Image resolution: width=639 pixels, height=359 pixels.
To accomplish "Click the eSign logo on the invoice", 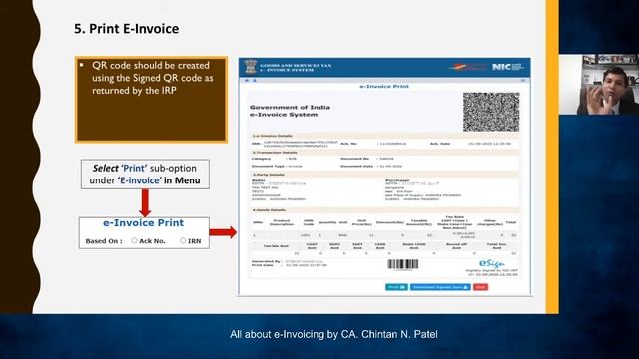I will [492, 263].
